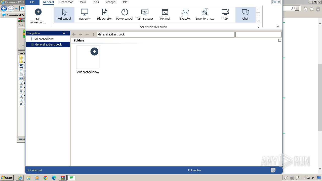Click the search box beside the address path

tap(258, 34)
